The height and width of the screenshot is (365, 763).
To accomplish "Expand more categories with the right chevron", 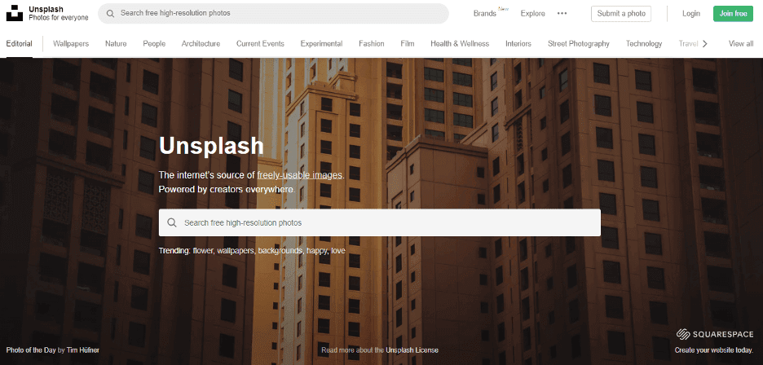I will (x=704, y=44).
